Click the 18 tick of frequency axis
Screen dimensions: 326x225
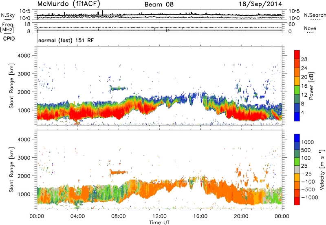[27, 24]
